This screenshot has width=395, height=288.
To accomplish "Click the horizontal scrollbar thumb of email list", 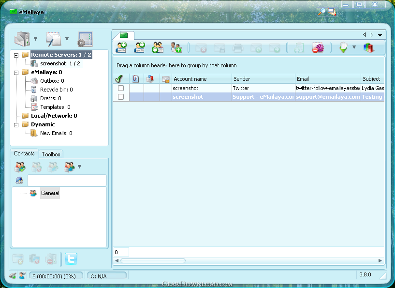I will coord(153,260).
